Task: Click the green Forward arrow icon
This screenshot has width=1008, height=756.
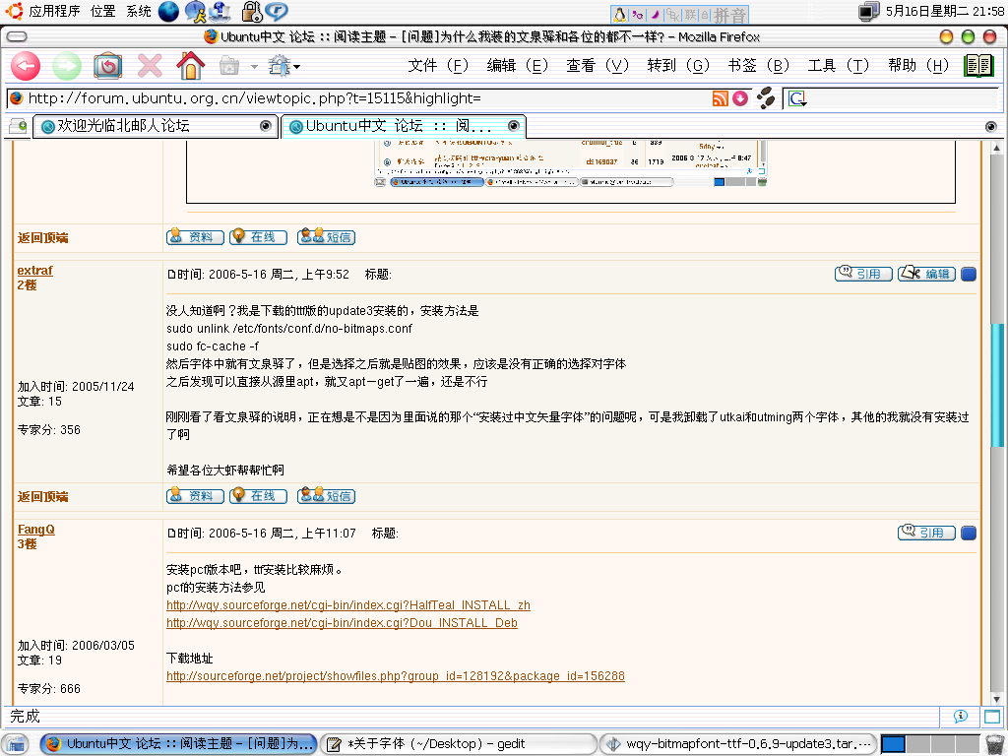Action: pyautogui.click(x=67, y=66)
